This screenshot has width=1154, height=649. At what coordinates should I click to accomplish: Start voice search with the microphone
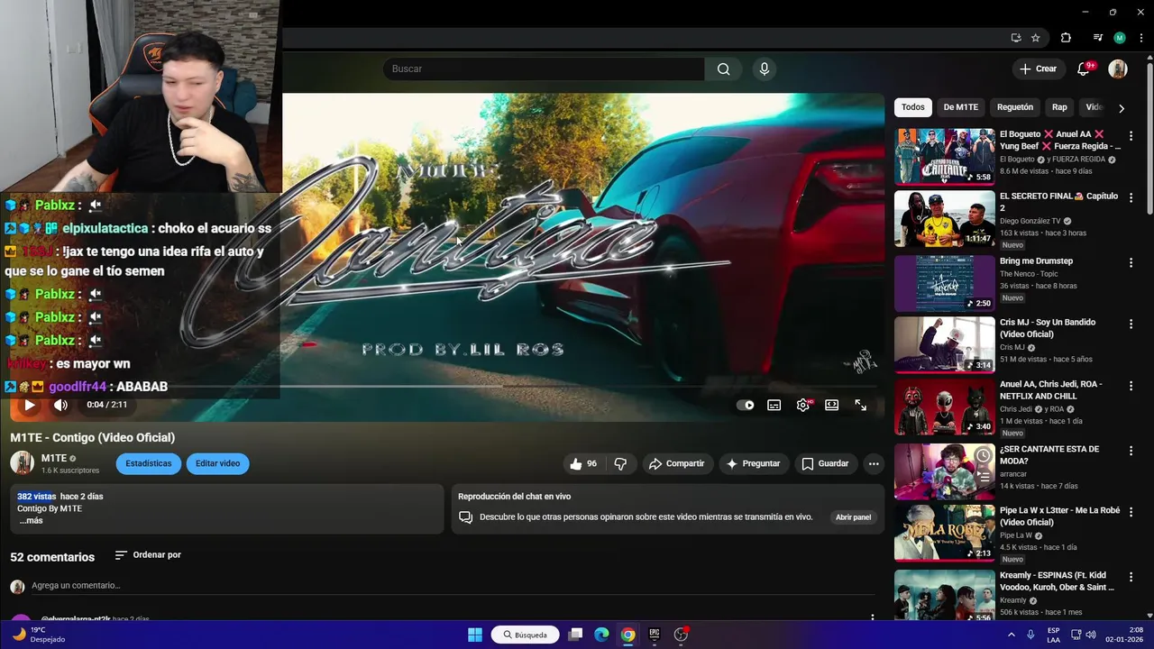tap(765, 69)
